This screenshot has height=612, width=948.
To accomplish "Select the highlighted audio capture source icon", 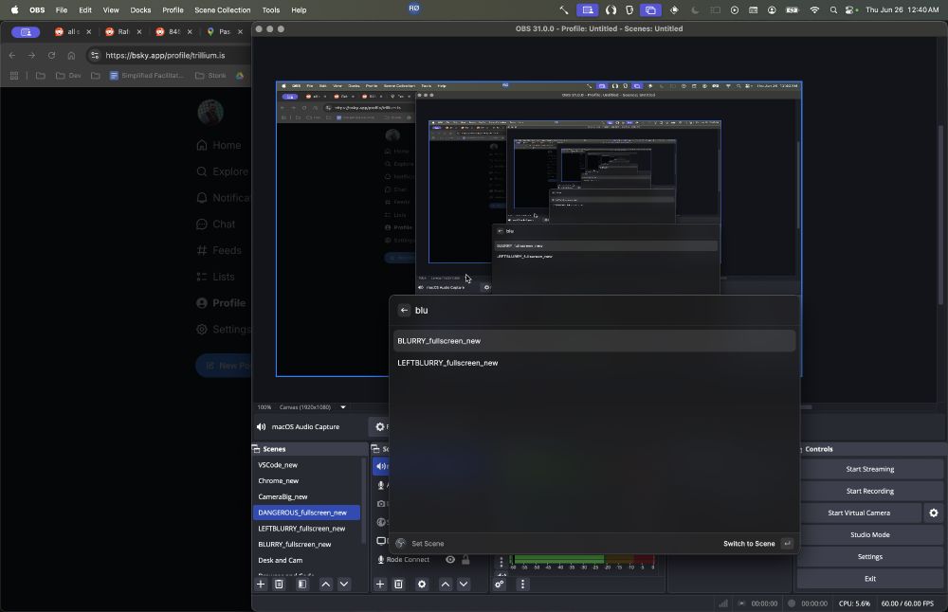I will tap(381, 466).
